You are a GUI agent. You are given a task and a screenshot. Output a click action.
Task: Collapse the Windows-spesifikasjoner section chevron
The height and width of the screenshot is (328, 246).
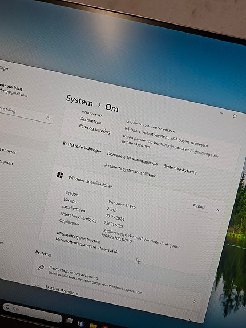217,210
